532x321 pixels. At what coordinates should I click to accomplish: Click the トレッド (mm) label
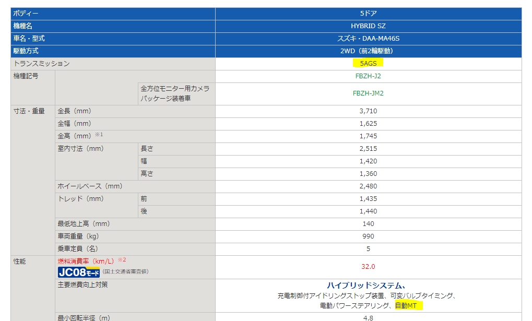click(x=81, y=199)
